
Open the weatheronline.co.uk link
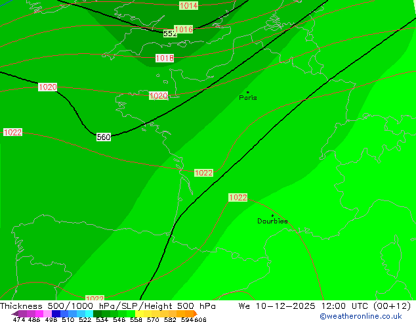click(x=361, y=316)
